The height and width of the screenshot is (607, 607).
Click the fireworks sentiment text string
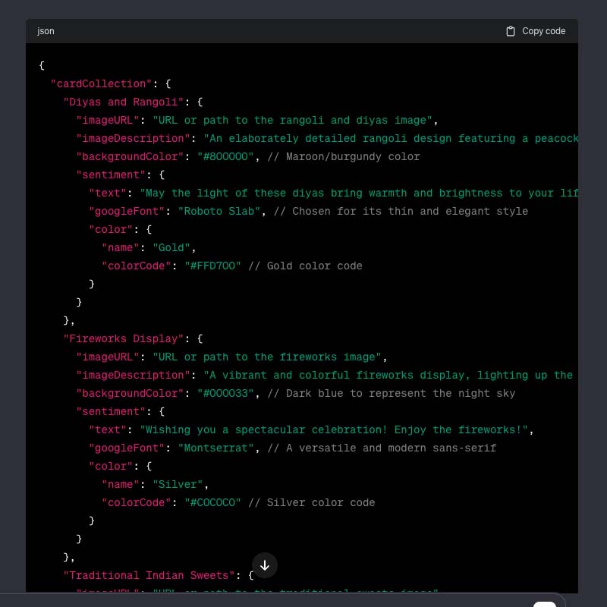[x=337, y=429]
